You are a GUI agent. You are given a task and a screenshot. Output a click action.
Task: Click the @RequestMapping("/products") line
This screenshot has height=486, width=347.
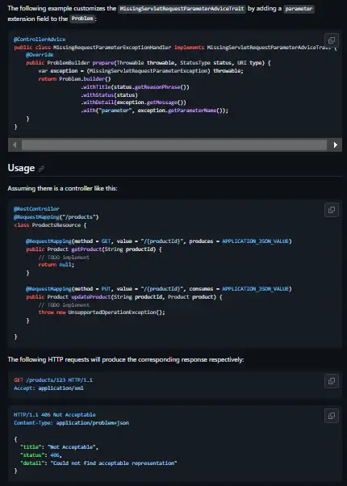56,217
